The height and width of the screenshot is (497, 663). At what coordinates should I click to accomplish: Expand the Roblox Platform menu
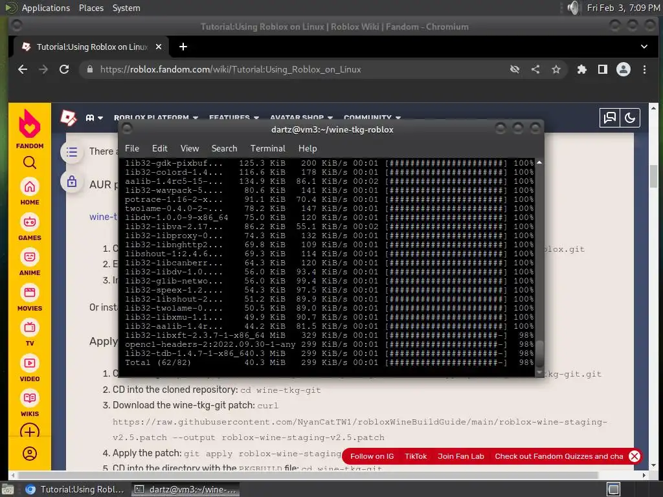(155, 118)
